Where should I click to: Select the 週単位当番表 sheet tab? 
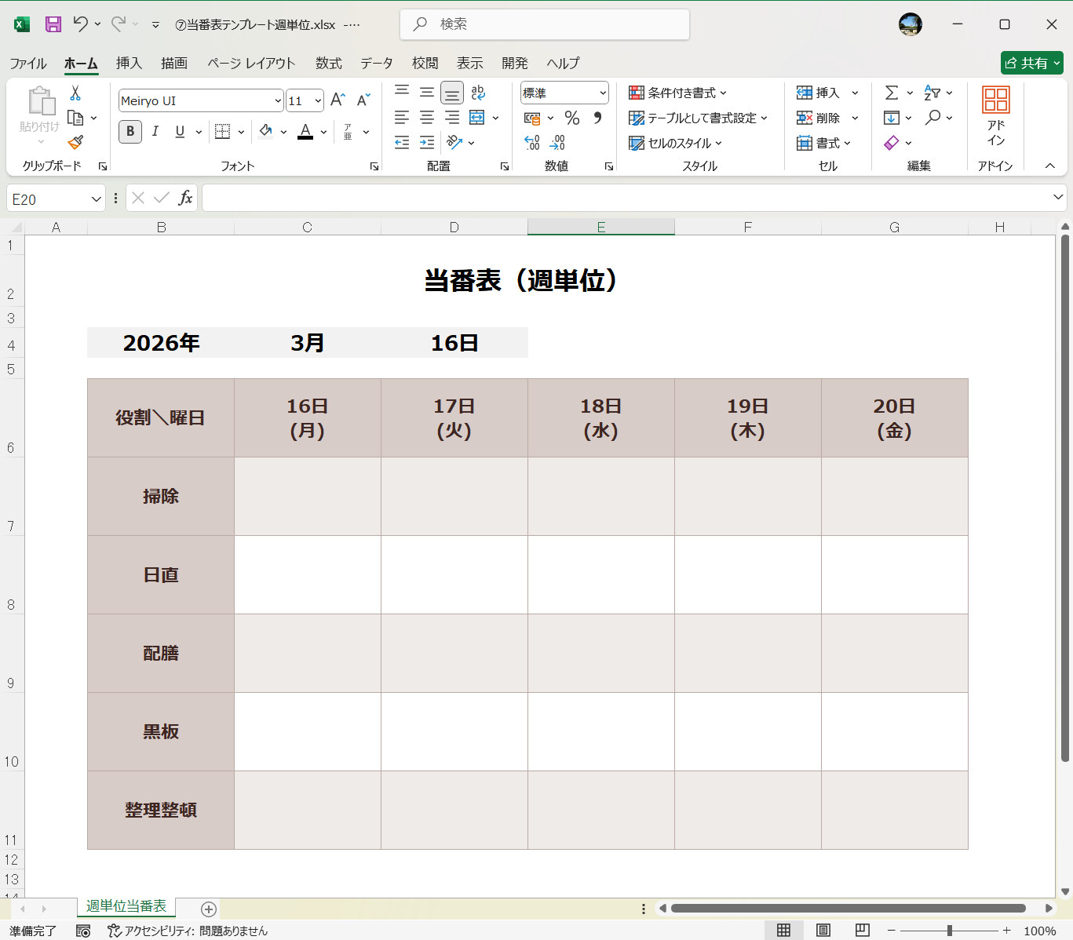click(x=126, y=905)
